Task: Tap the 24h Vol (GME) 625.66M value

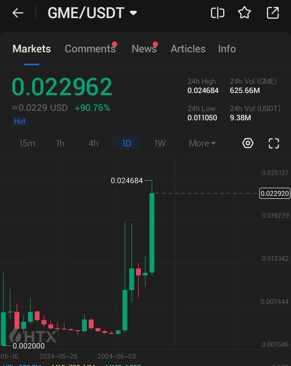Action: click(245, 91)
